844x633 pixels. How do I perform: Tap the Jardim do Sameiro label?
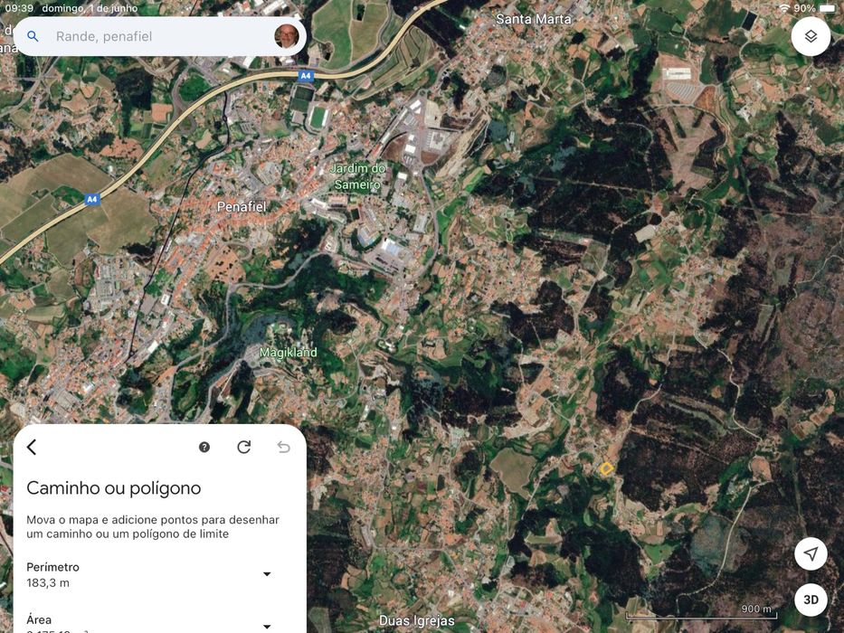click(x=357, y=176)
